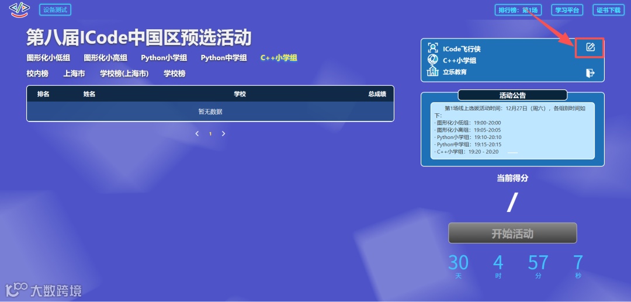
Task: Click the 证书下载 button
Action: (x=608, y=10)
